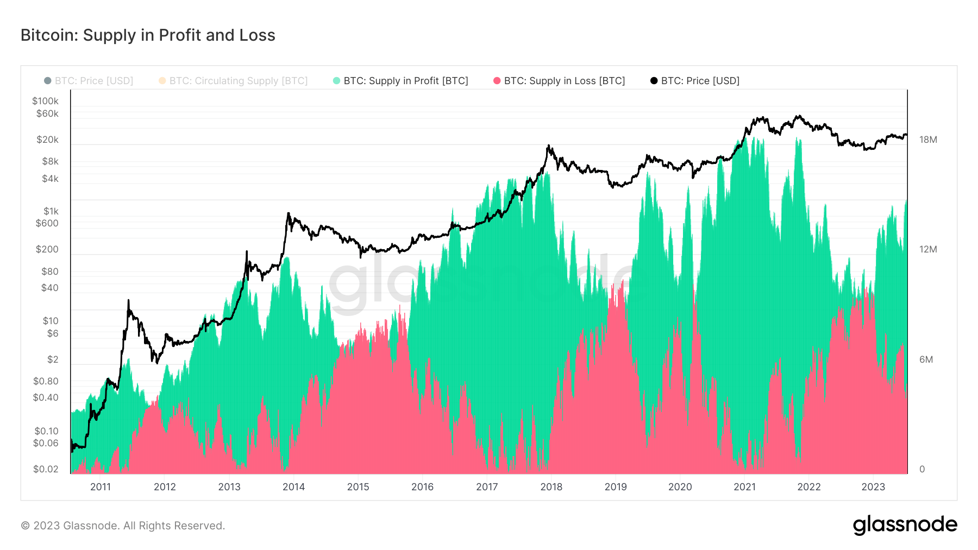Click the 2017 x-axis label
The height and width of the screenshot is (550, 978).
point(487,487)
